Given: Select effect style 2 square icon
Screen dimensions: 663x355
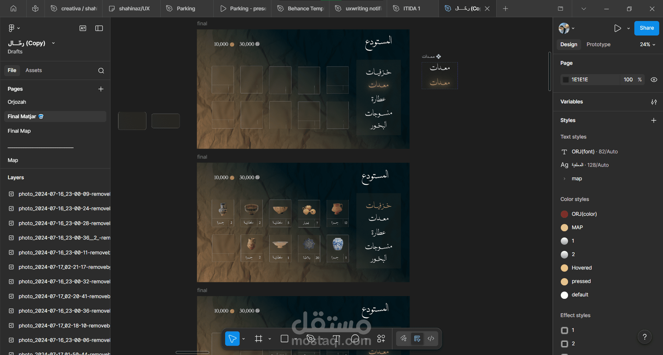Looking at the screenshot, I should coord(565,344).
